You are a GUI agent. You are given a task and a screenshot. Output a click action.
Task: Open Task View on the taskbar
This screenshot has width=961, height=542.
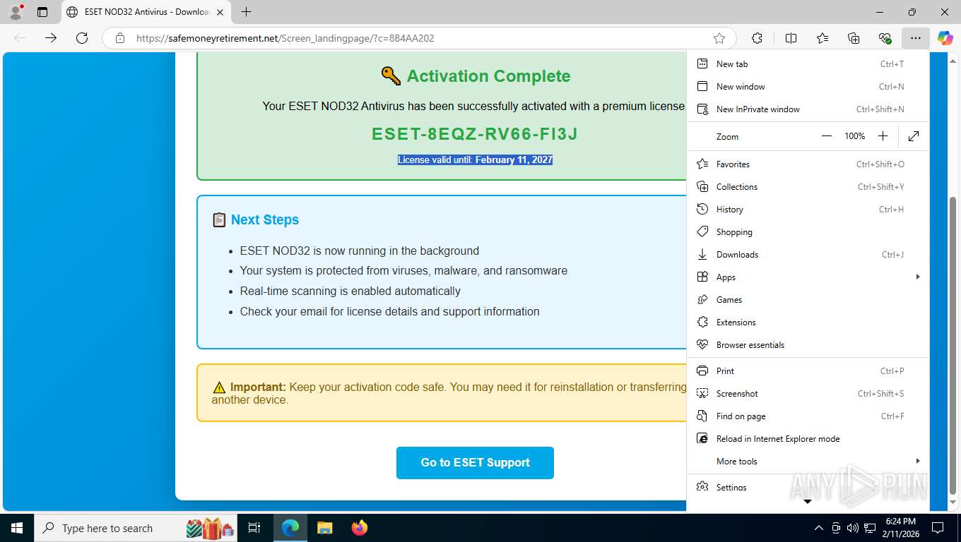(254, 528)
